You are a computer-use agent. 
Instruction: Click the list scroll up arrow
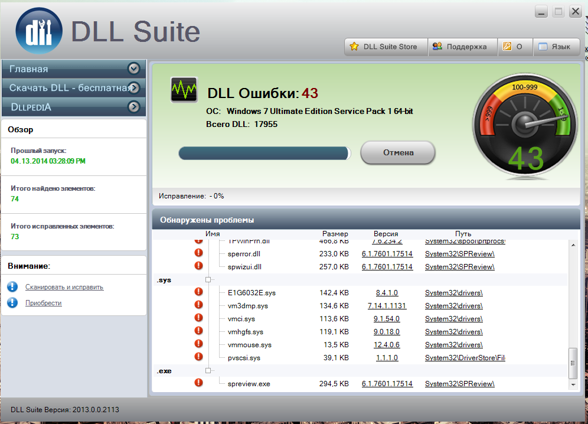[573, 245]
